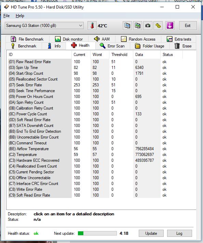Select the (05) Reallocated Sector Count row
The height and width of the screenshot is (243, 203).
95,79
